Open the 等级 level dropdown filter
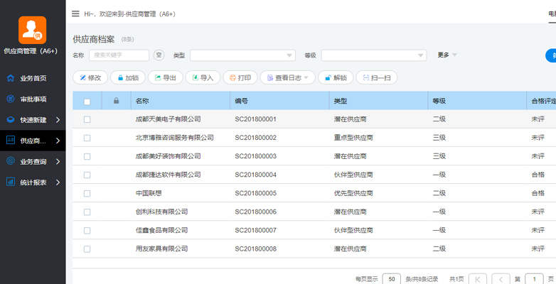 (373, 55)
